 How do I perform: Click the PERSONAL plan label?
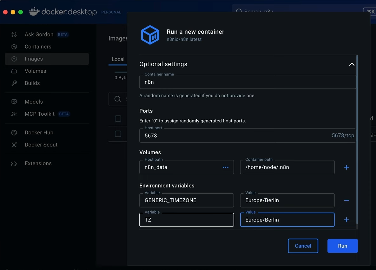[x=111, y=12]
